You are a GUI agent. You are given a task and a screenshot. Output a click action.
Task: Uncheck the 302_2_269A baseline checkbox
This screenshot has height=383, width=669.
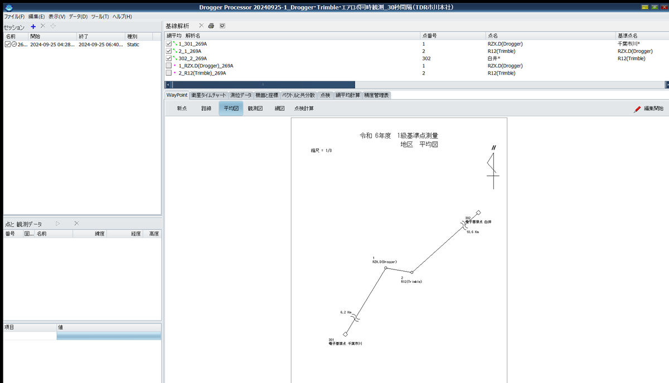[169, 58]
